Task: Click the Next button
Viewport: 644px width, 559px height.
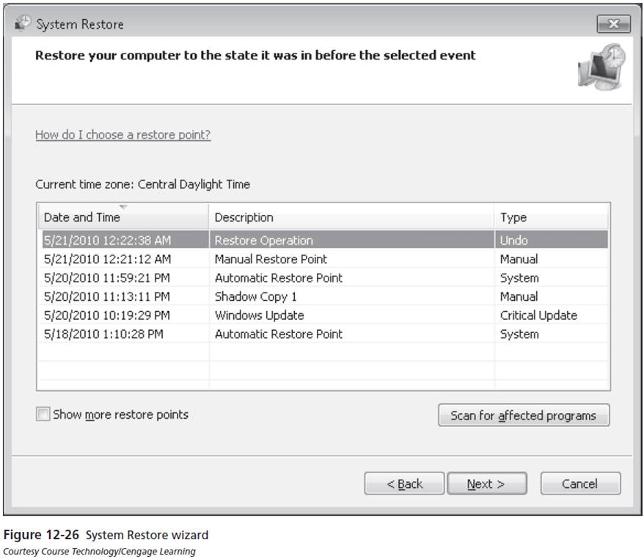Action: (487, 483)
